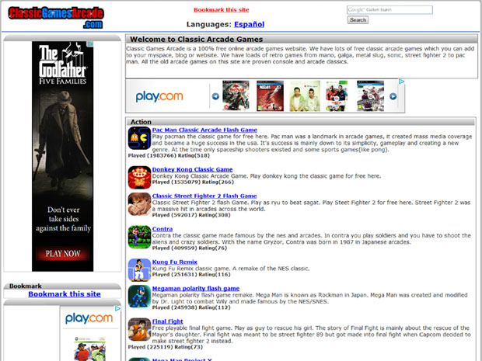Screen dimensions: 482x361
Task: Click Played (592017) Rating(308) text
Action: [x=191, y=215]
